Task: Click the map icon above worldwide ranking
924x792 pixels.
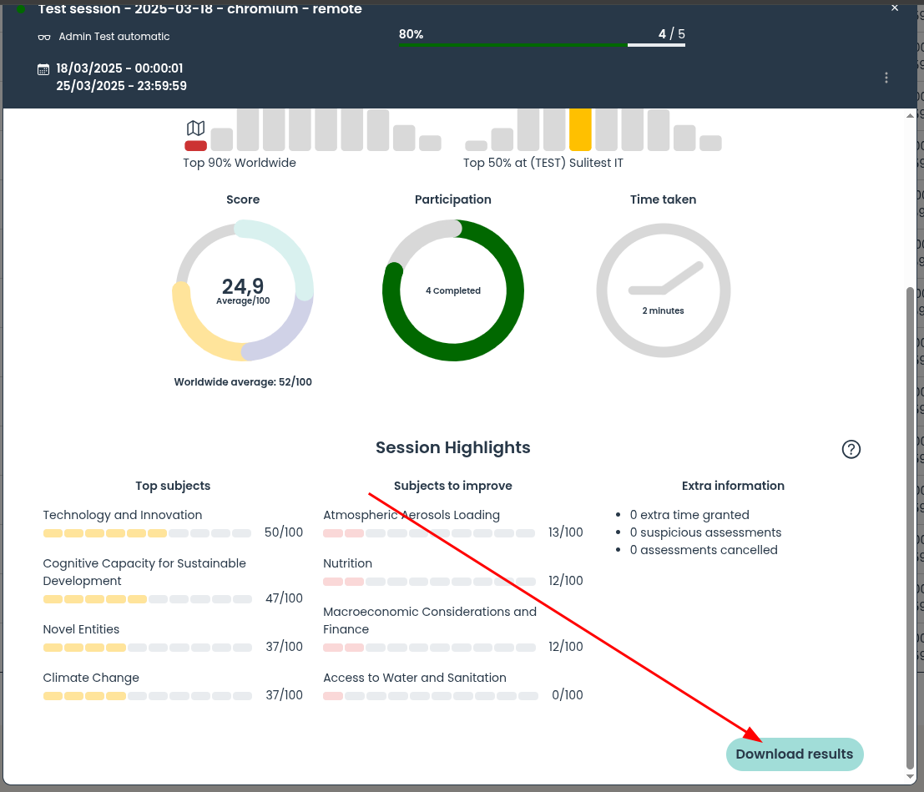Action: [x=195, y=128]
